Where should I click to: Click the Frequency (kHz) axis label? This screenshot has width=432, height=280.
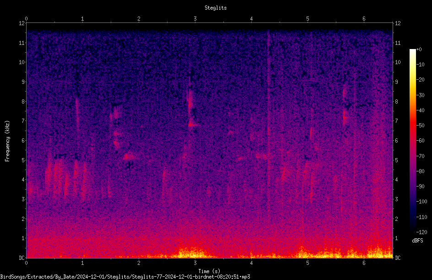point(7,141)
